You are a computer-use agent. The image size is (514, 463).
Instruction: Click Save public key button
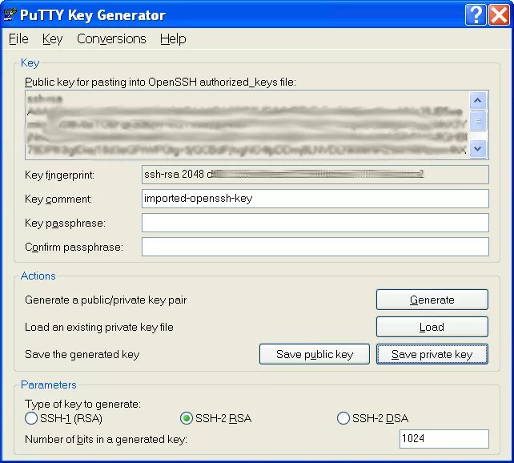point(315,354)
